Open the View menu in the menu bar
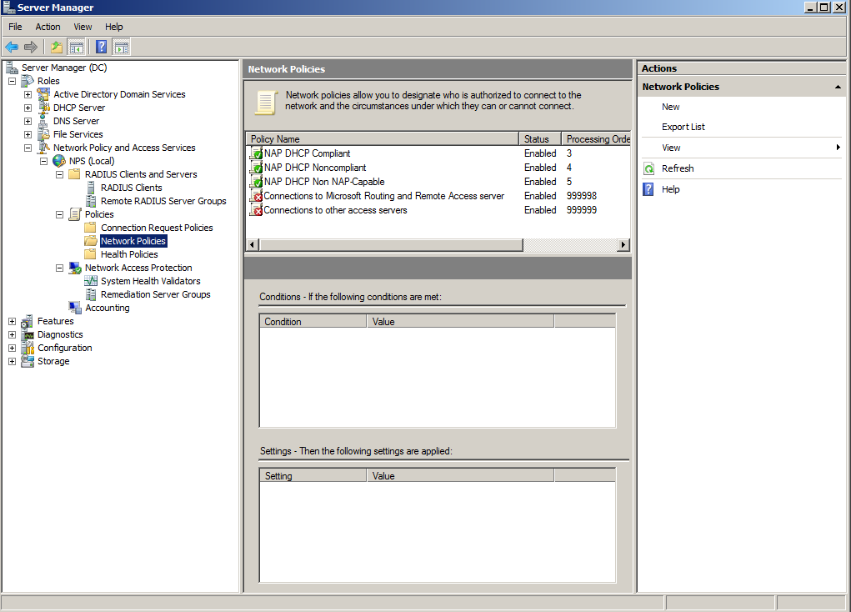This screenshot has height=612, width=851. pyautogui.click(x=83, y=27)
